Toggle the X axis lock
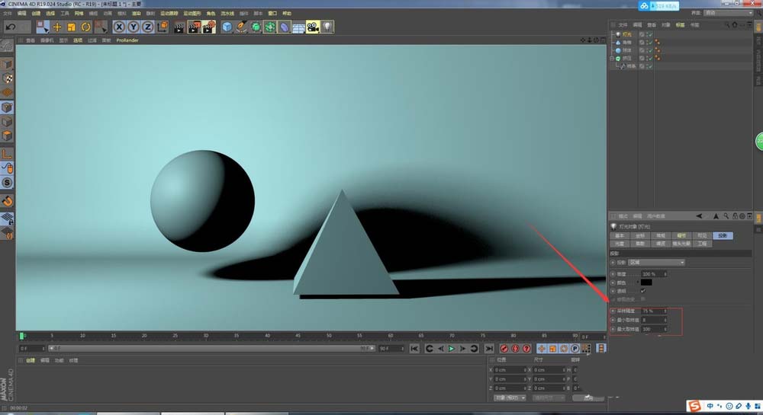This screenshot has height=415, width=763. click(x=119, y=27)
